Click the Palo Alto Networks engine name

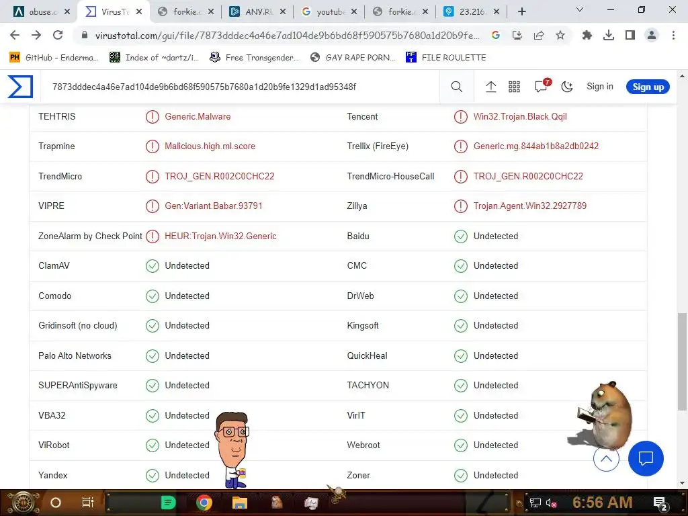tap(75, 356)
